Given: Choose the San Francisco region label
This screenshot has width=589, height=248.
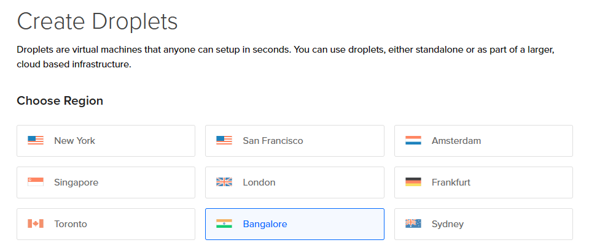Looking at the screenshot, I should (273, 141).
